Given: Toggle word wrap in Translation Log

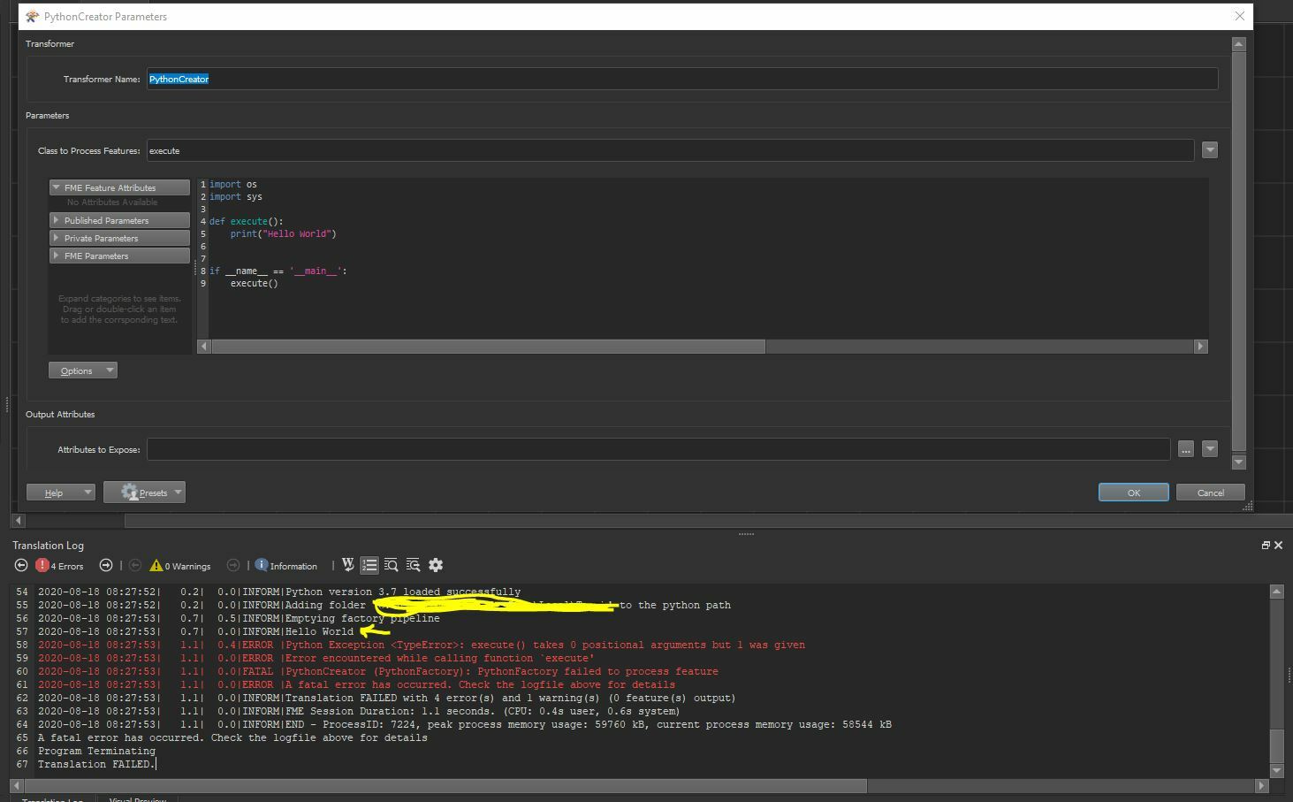Looking at the screenshot, I should point(348,565).
